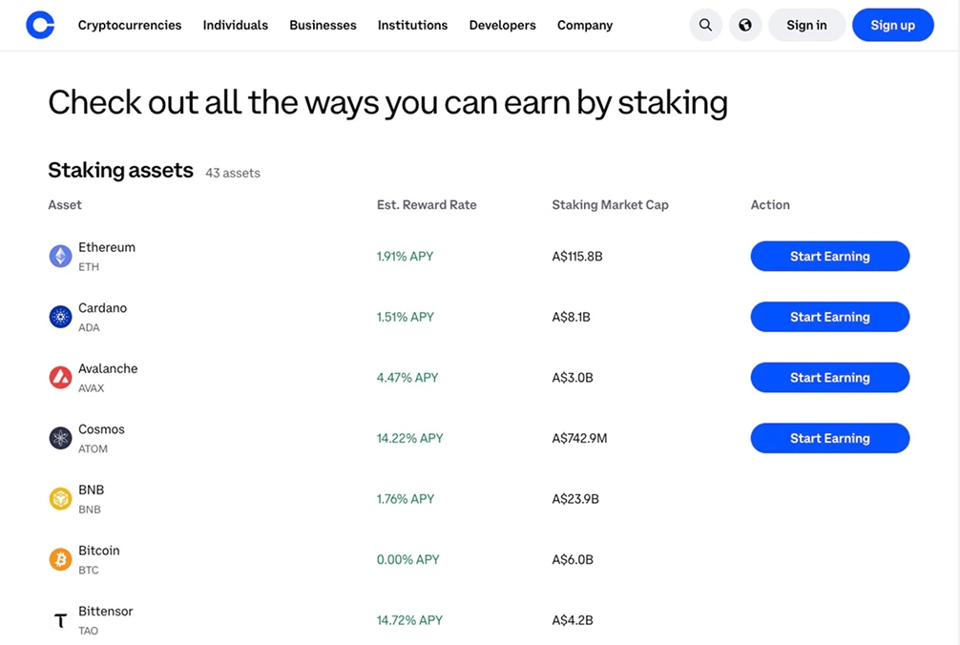Start Earning with Cosmos
Image resolution: width=960 pixels, height=645 pixels.
tap(829, 437)
